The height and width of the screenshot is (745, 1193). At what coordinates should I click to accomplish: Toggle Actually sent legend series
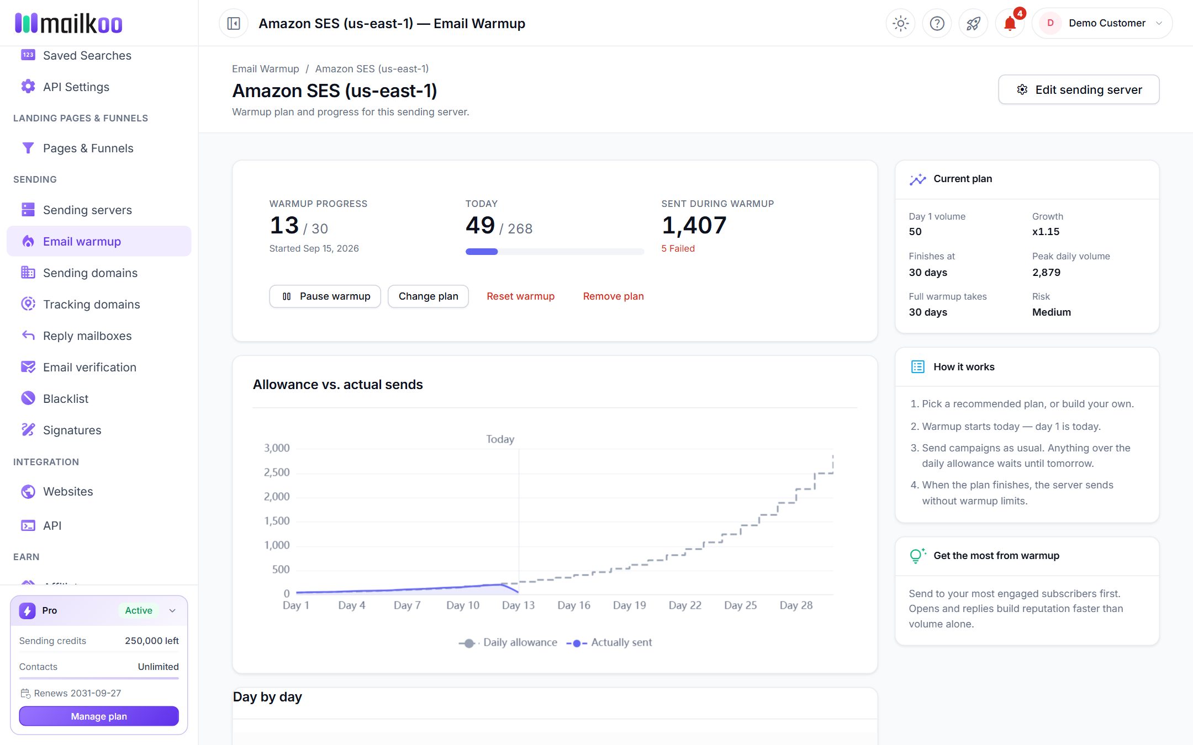[609, 642]
